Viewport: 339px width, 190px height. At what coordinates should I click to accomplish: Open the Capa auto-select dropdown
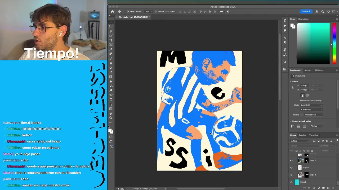point(148,12)
